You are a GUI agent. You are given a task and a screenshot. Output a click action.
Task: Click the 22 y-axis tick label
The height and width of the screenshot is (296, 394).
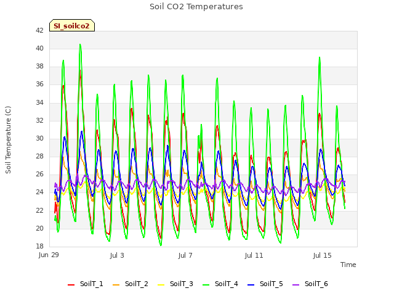(x=39, y=210)
